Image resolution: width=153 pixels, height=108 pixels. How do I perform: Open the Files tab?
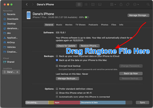point(114,25)
